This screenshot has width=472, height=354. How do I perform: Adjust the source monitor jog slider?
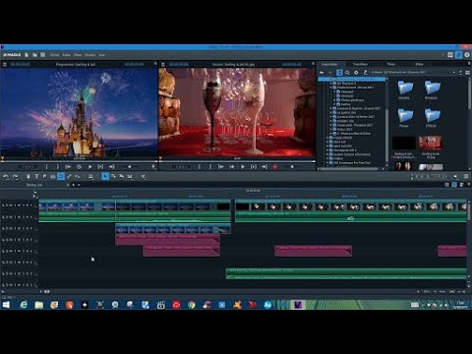(x=292, y=167)
